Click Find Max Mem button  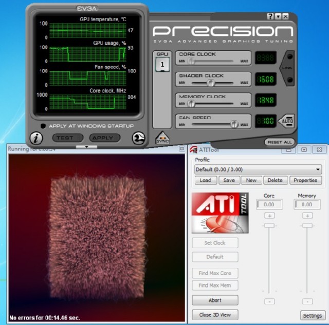[x=215, y=285]
